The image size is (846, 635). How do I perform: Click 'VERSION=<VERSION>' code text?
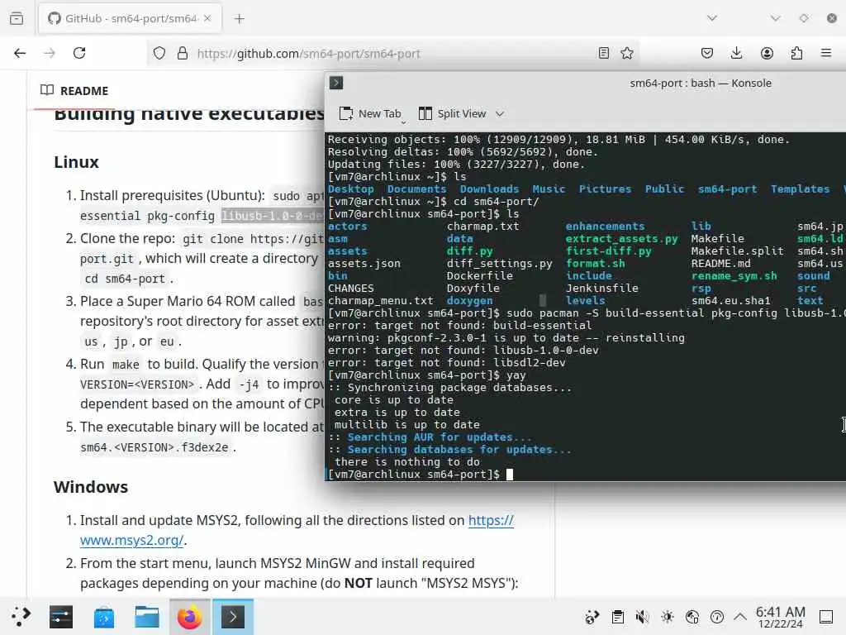point(137,384)
